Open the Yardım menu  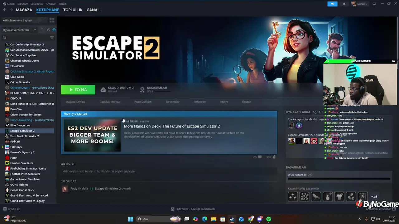[62, 4]
